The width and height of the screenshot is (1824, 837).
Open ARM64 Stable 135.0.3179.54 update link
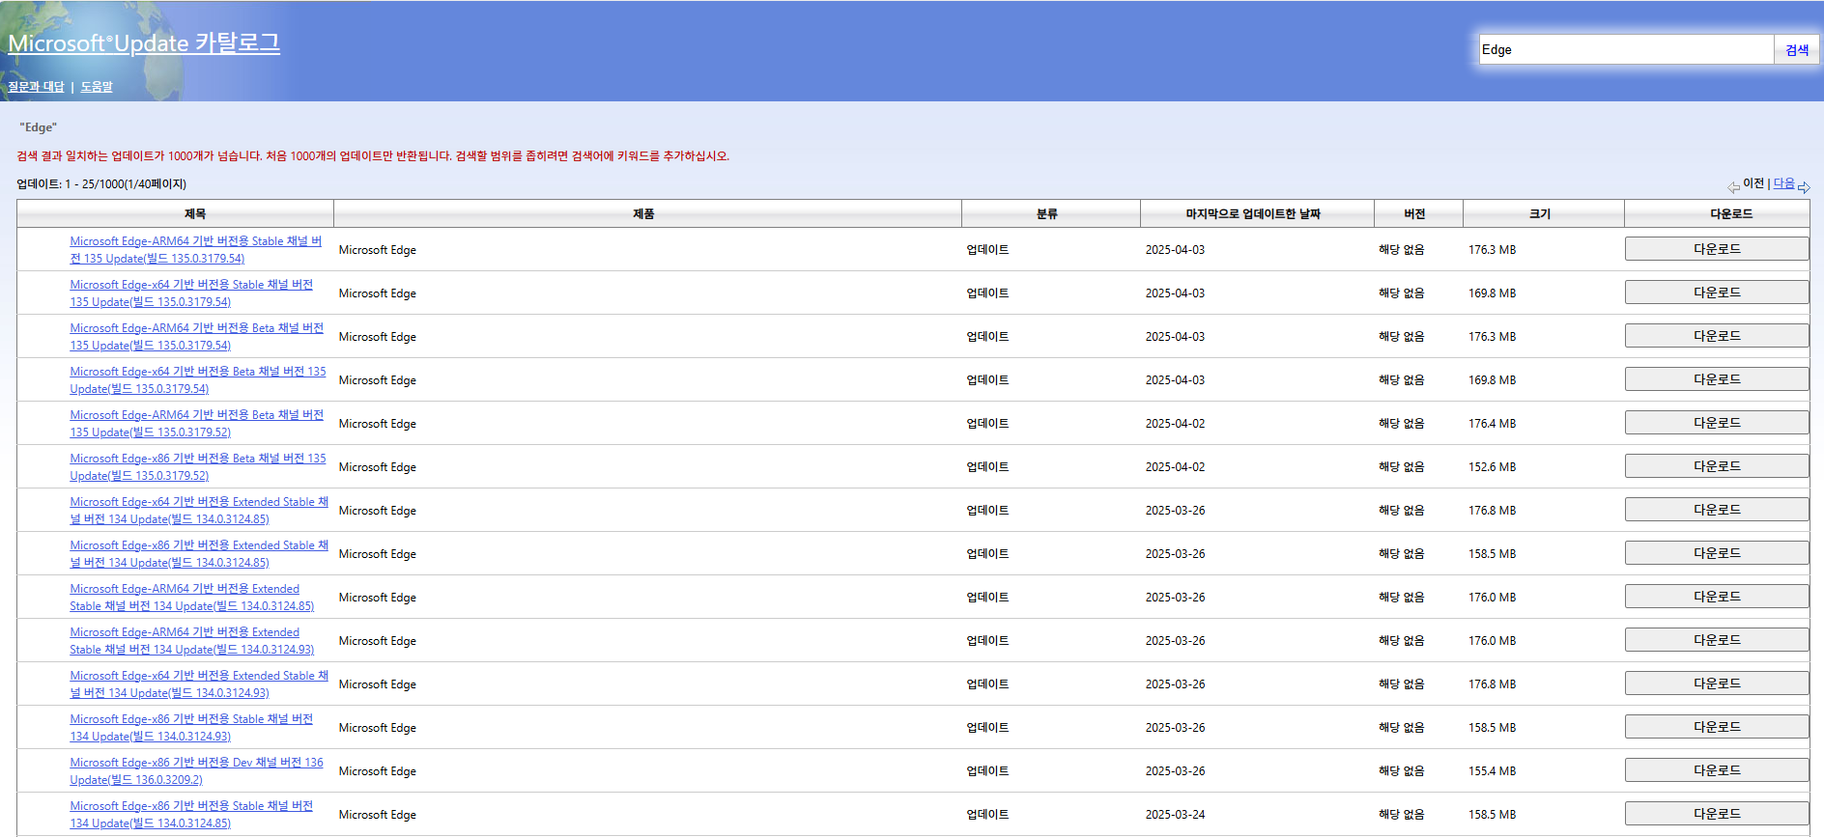(x=196, y=250)
